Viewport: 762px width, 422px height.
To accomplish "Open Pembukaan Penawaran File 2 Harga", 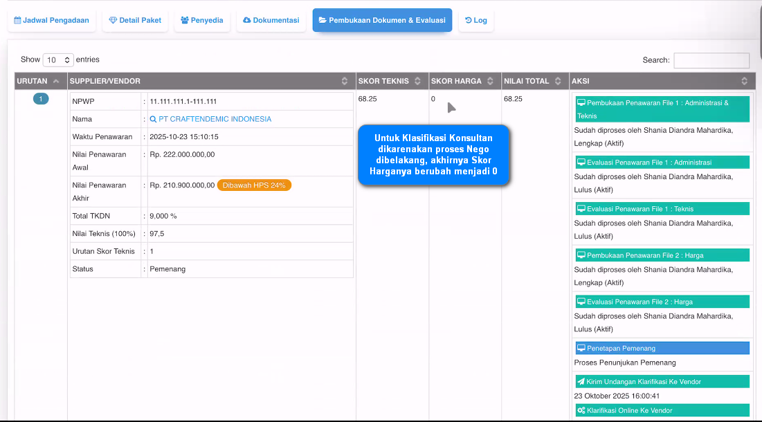I will pos(662,255).
